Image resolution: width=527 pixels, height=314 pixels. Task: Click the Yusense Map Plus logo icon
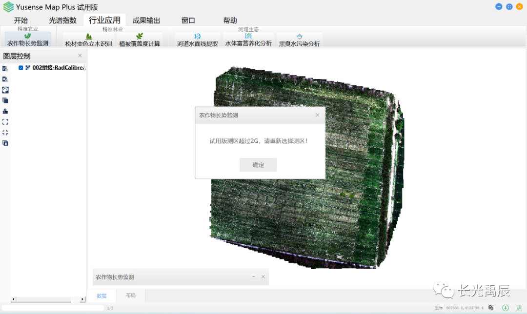(x=8, y=7)
